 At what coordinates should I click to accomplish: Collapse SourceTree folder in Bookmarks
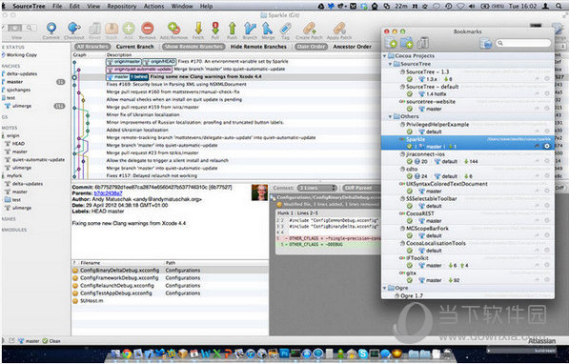[x=391, y=64]
